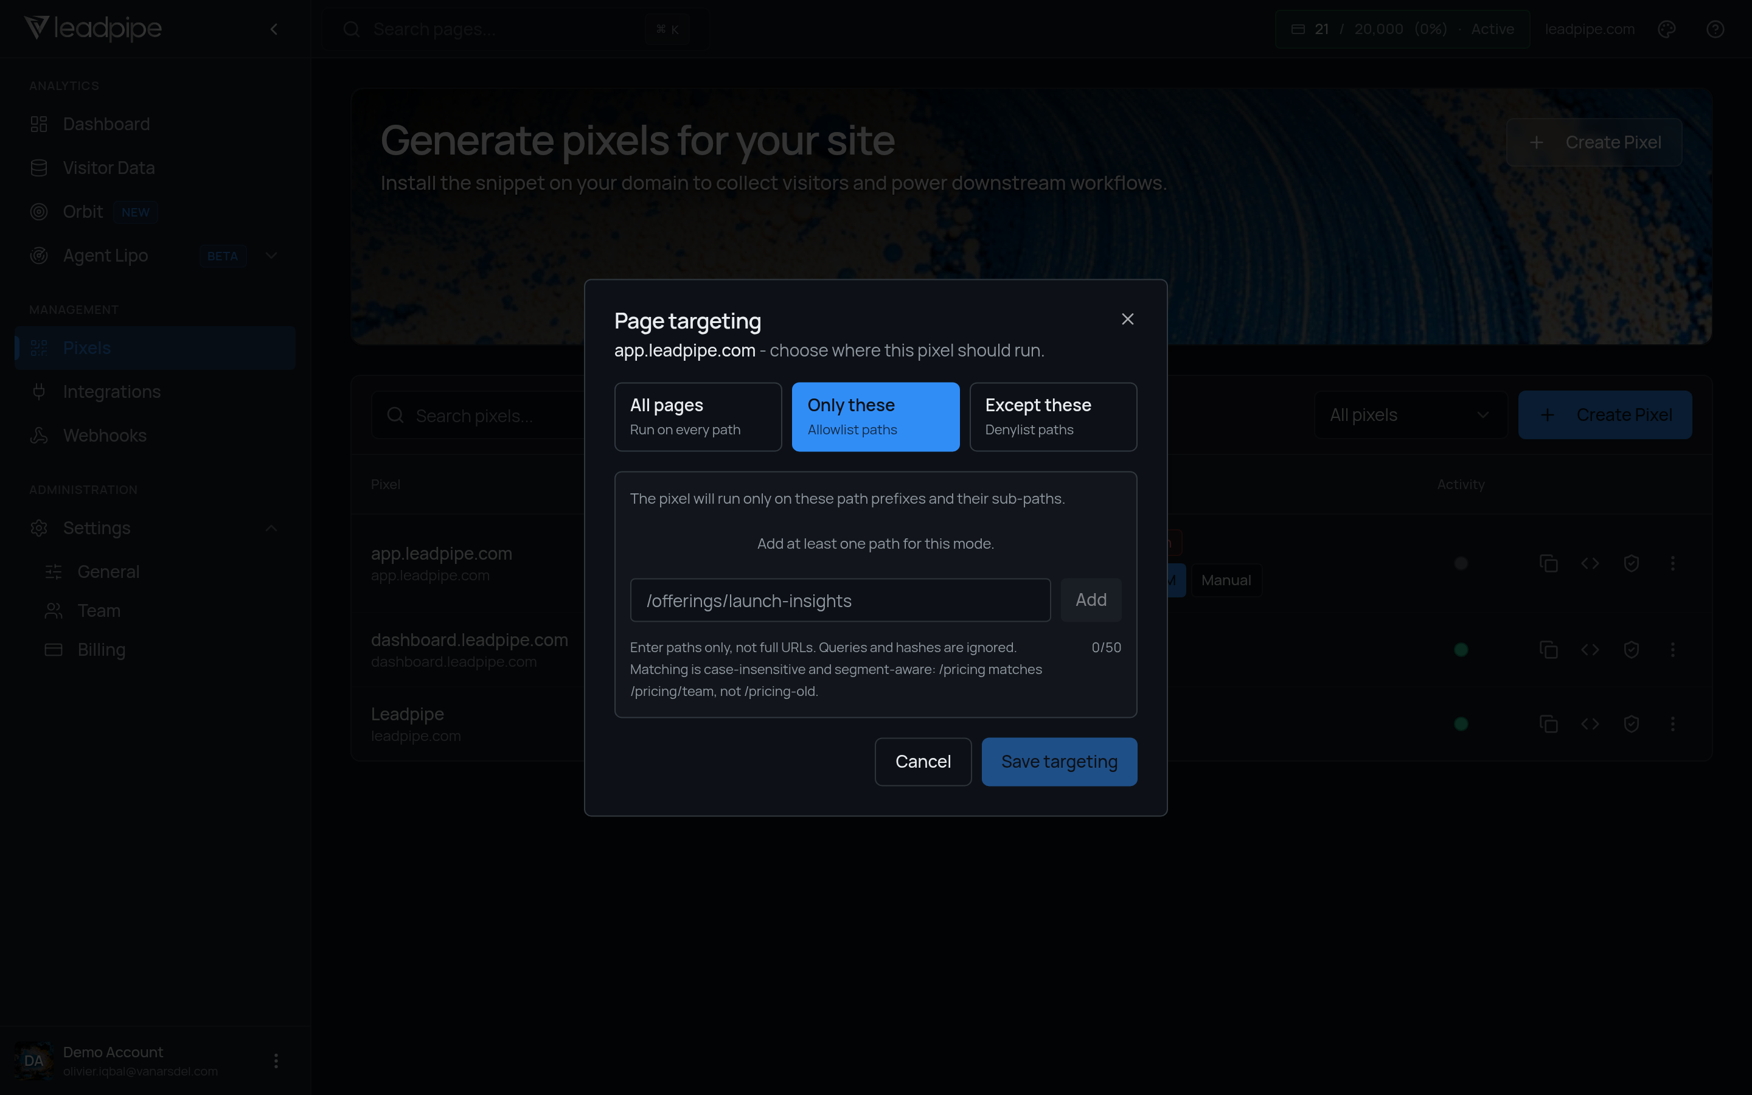This screenshot has width=1752, height=1095.
Task: Click leadpipe.com workspace label in header
Action: tap(1590, 29)
